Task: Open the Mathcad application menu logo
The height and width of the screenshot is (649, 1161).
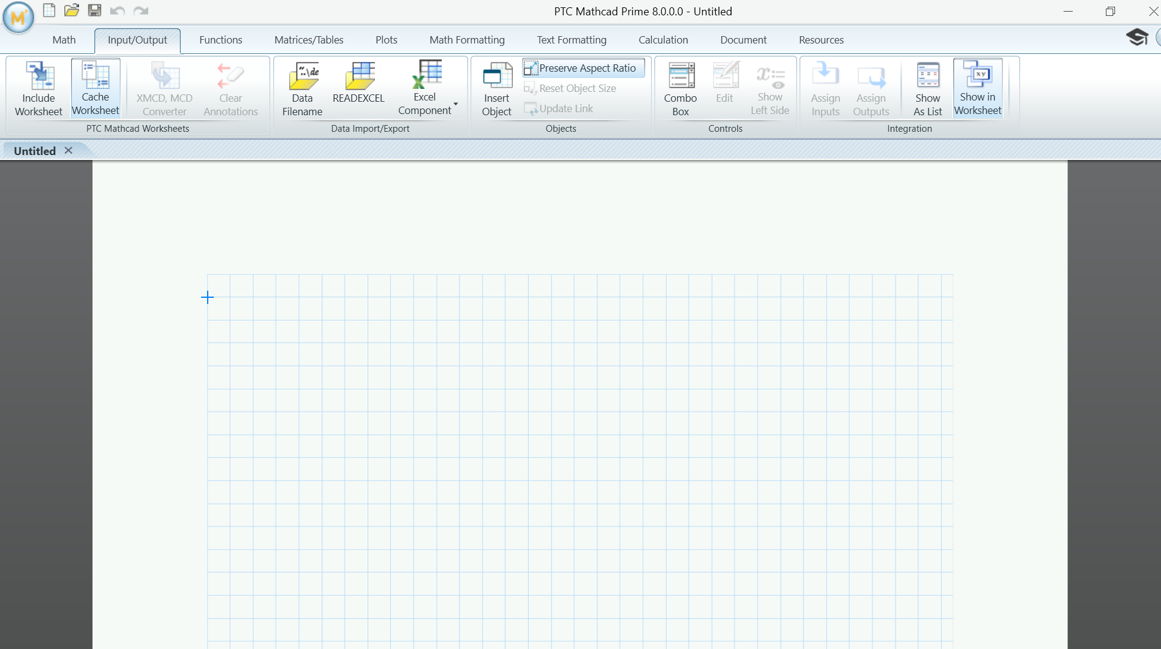Action: 18,18
